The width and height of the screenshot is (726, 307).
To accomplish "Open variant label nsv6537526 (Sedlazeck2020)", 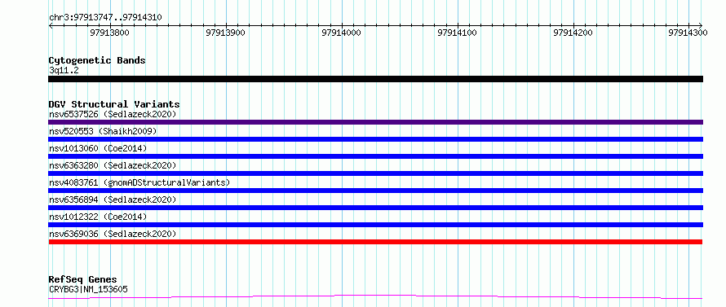I will click(113, 114).
